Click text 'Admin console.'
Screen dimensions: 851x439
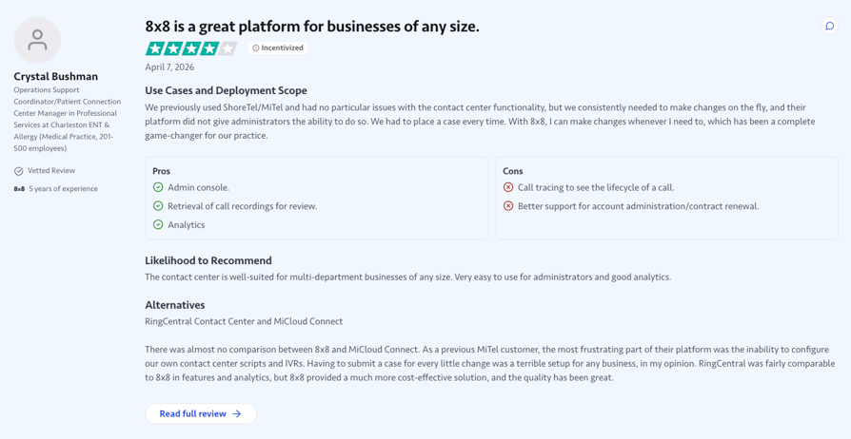click(199, 187)
